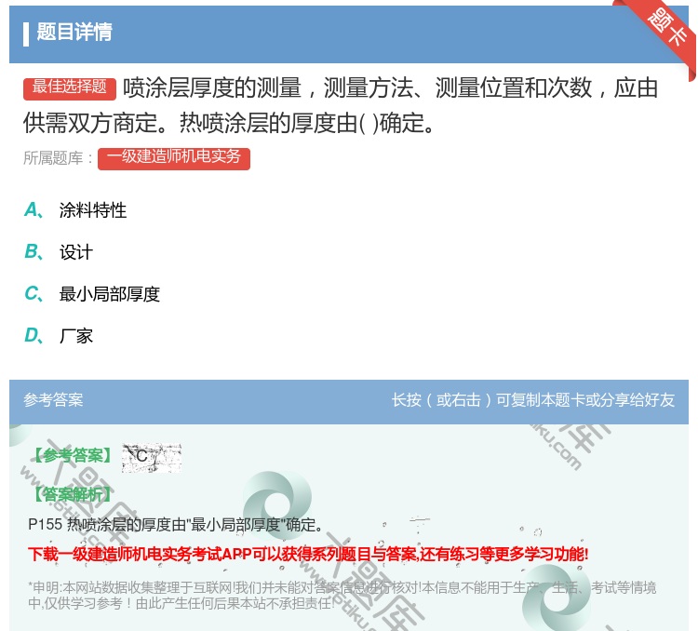This screenshot has height=631, width=698.
Task: Click the 参考答案 section header
Action: point(53,399)
